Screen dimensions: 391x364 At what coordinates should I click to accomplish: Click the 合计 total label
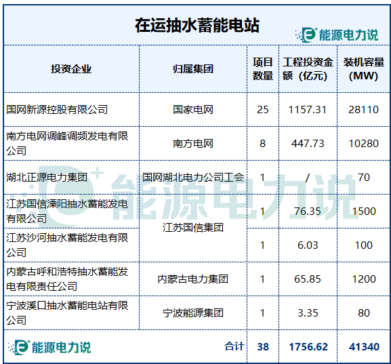[234, 346]
